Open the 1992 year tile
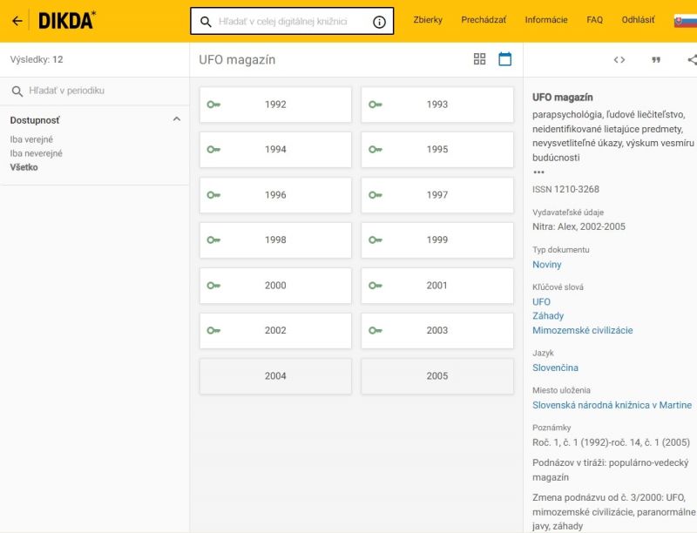Screen dimensions: 697x533 pos(275,105)
